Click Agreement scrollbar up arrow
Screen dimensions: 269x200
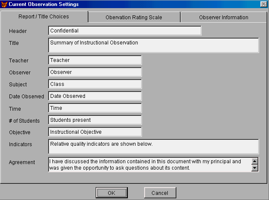[255, 161]
